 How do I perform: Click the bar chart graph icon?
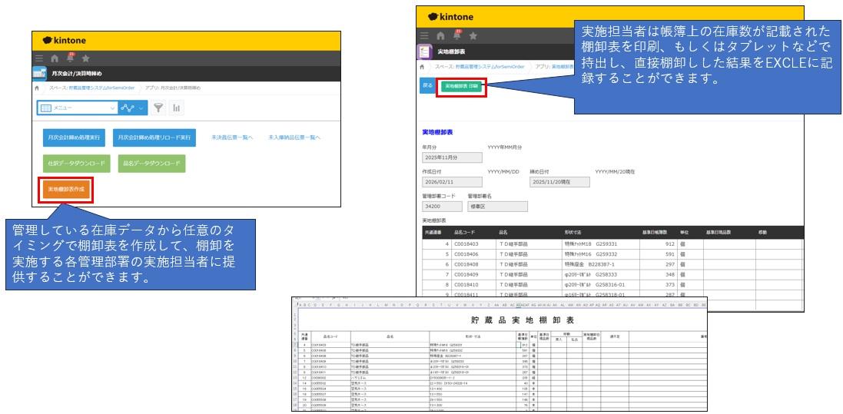pos(176,108)
